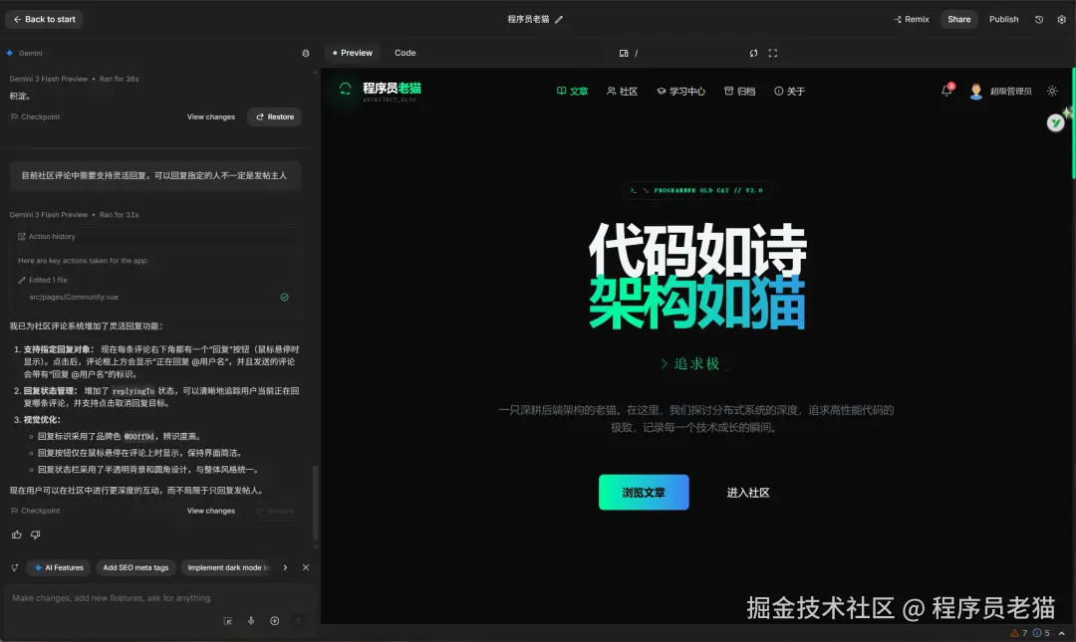Image resolution: width=1076 pixels, height=642 pixels.
Task: Open the notification bell in the app
Action: 945,91
